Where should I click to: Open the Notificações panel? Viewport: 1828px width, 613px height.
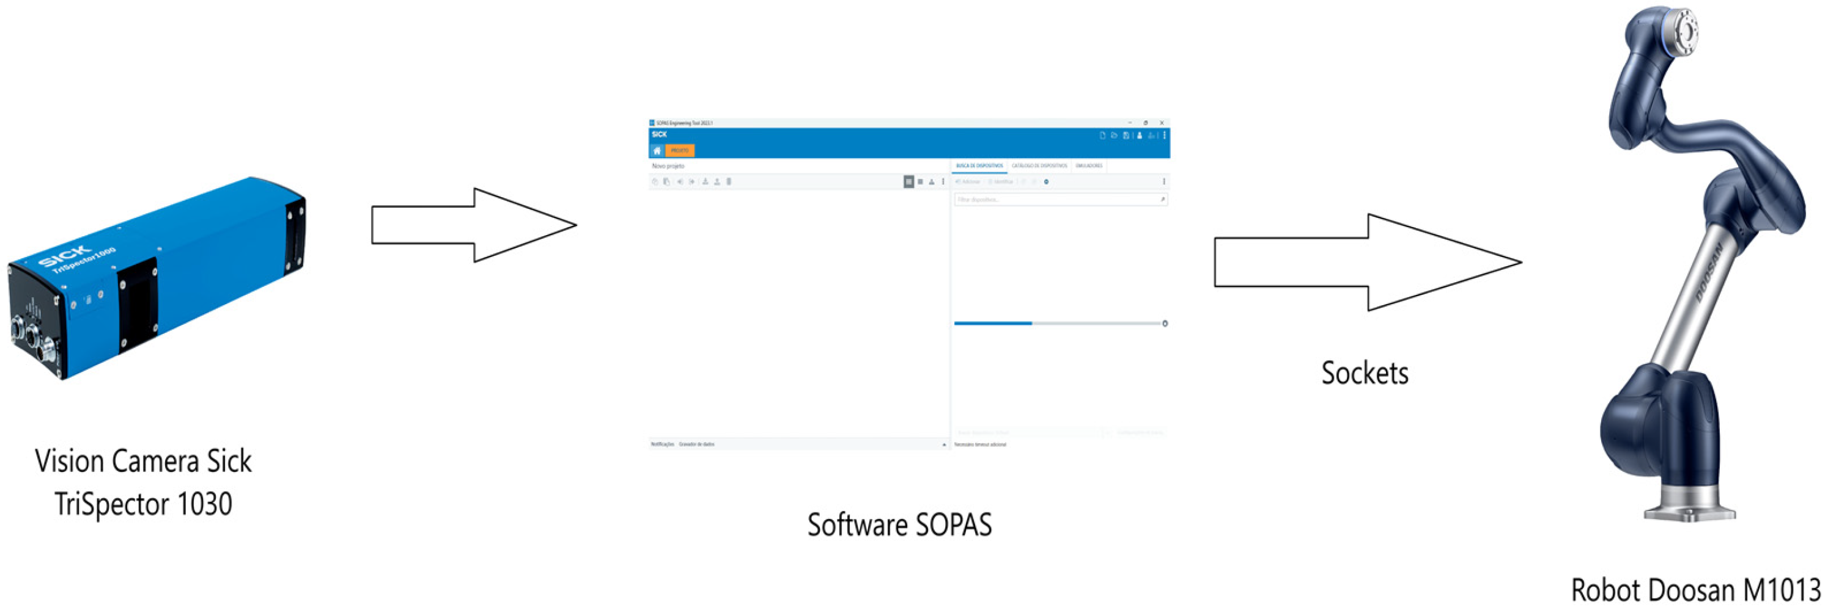coord(662,444)
